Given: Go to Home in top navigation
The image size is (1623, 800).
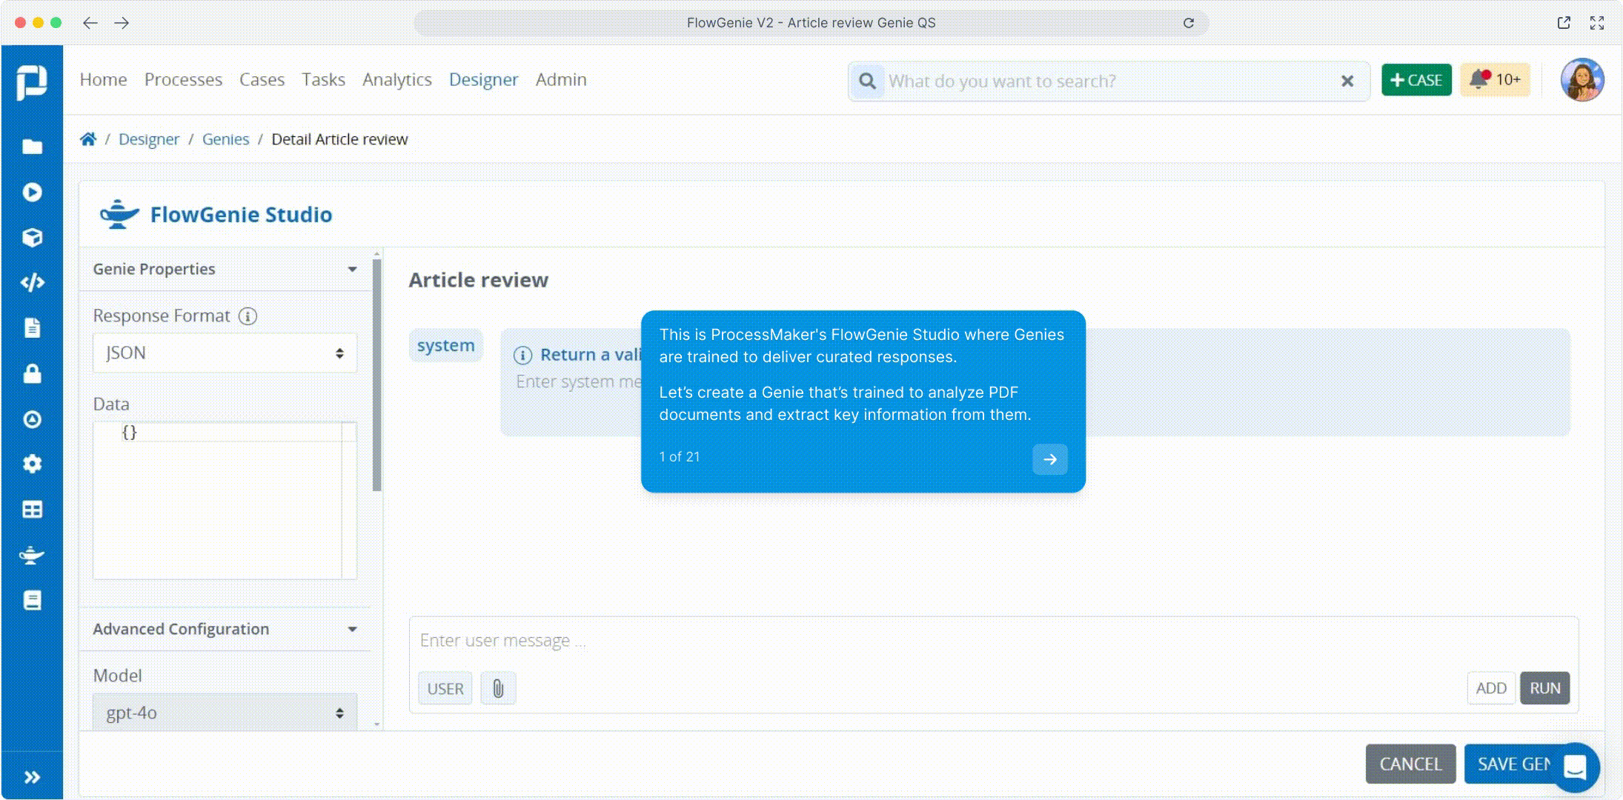Looking at the screenshot, I should point(103,79).
